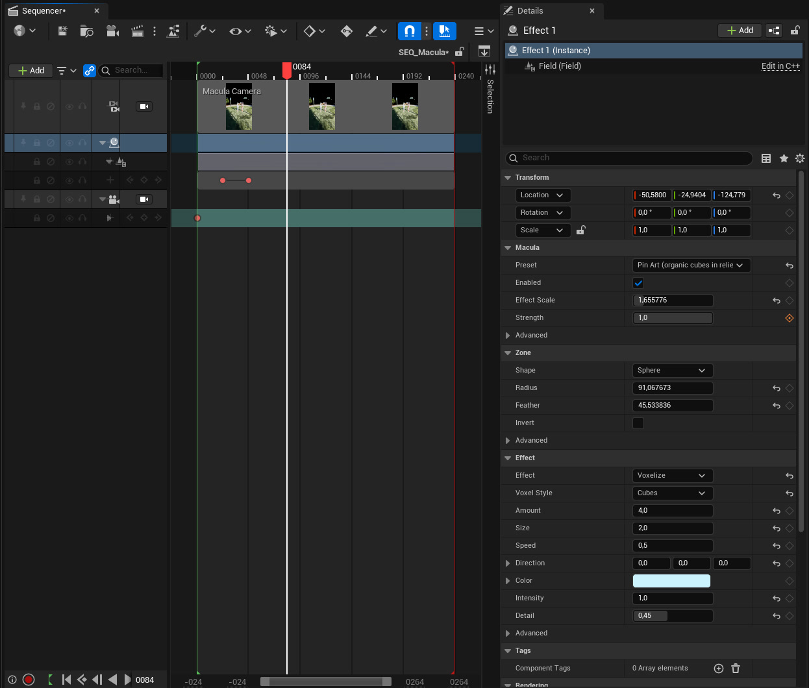Open the track filter dropdown
The width and height of the screenshot is (809, 688).
pos(66,70)
